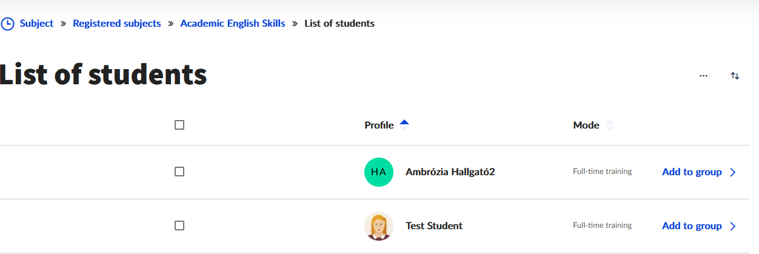Click chevron arrow next to Ambrózia's Add to group
Viewport: 759px width, 254px height.
tap(733, 172)
